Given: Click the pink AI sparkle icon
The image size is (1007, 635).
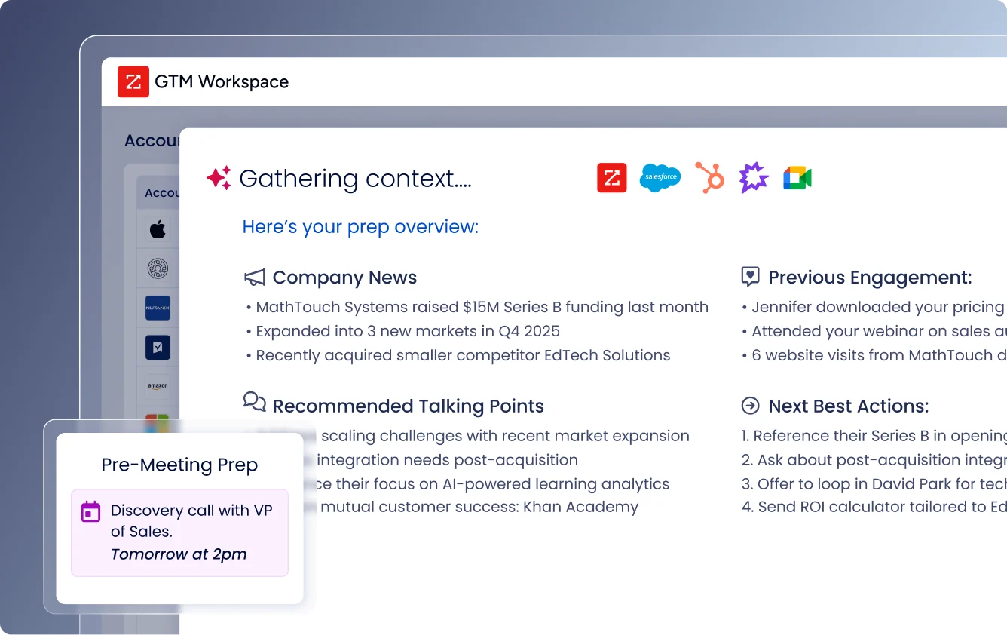Looking at the screenshot, I should (x=219, y=178).
